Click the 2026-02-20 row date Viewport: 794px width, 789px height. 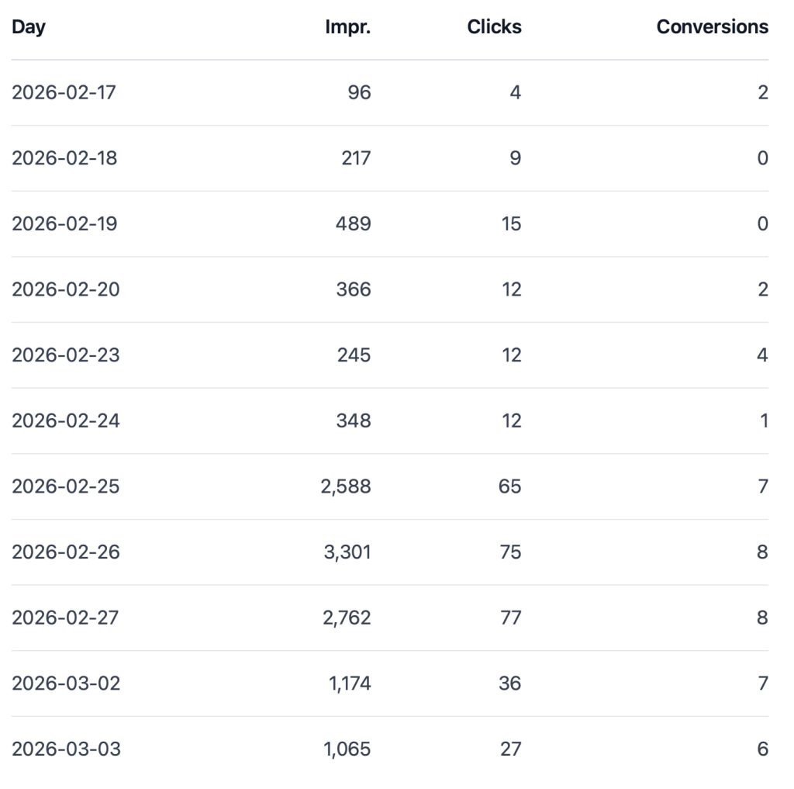(x=65, y=289)
